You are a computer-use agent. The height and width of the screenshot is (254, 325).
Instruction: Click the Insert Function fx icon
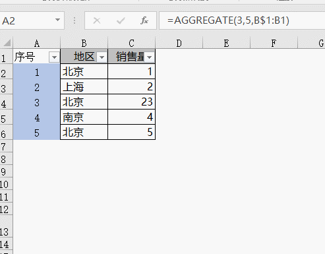click(144, 20)
